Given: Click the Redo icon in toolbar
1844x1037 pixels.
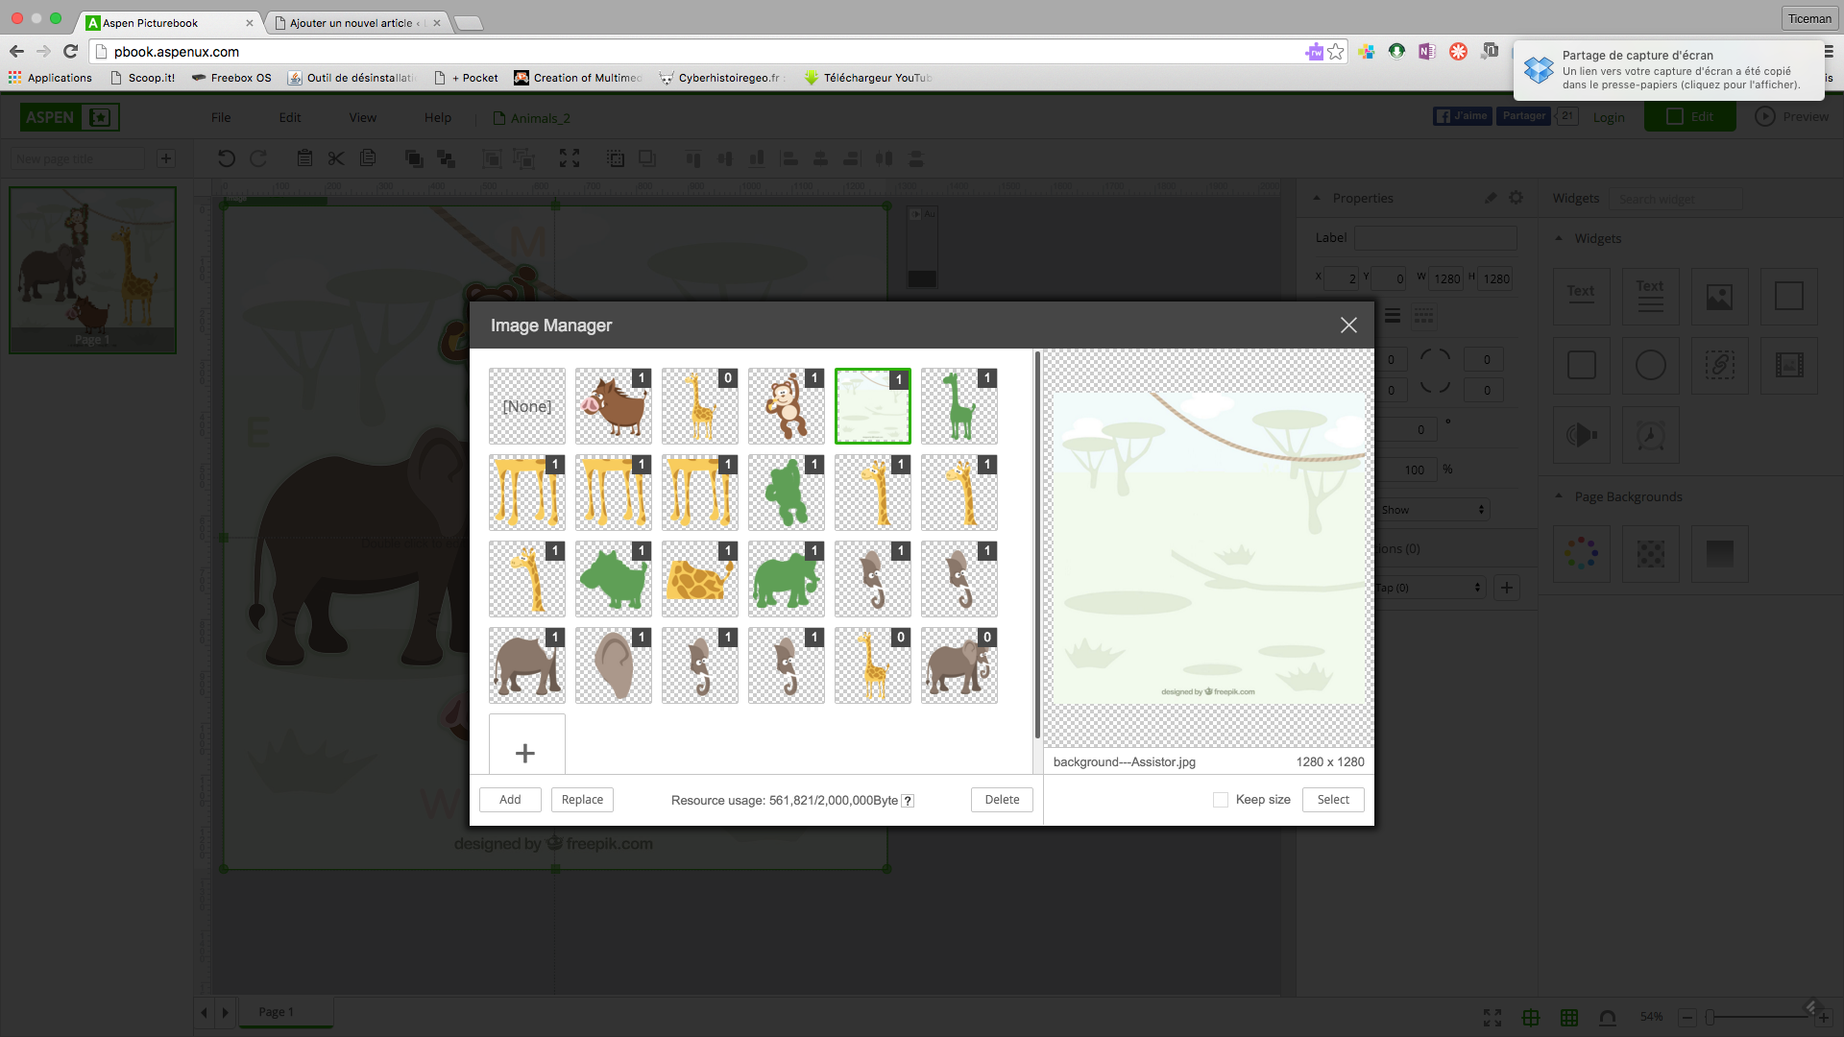Looking at the screenshot, I should tap(258, 158).
